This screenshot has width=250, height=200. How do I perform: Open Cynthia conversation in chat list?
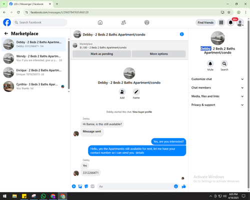click(x=33, y=86)
